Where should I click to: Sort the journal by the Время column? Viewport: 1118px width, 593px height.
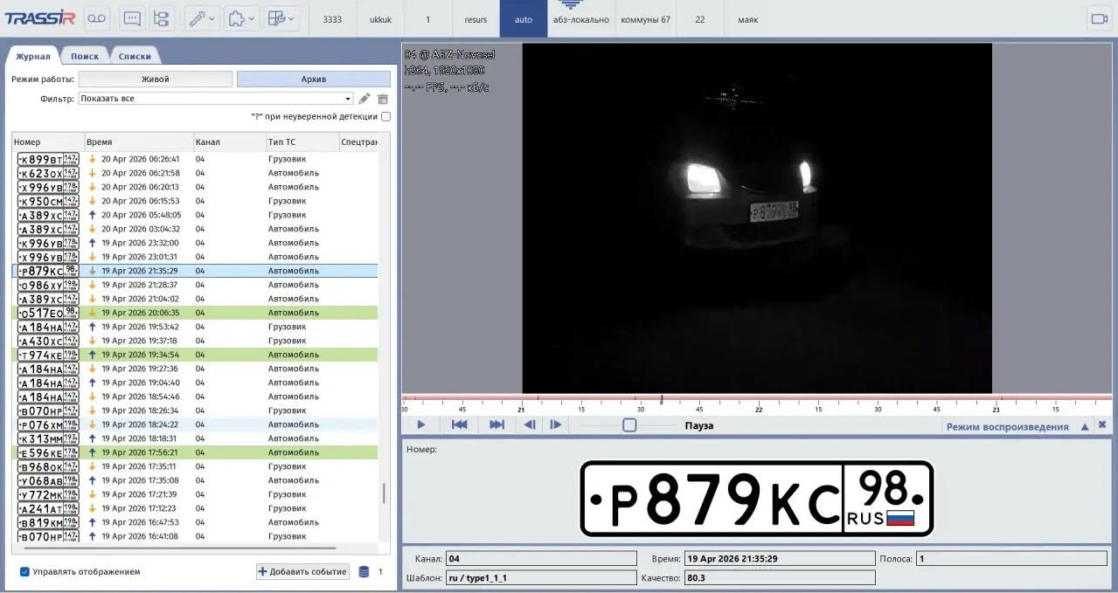(138, 141)
